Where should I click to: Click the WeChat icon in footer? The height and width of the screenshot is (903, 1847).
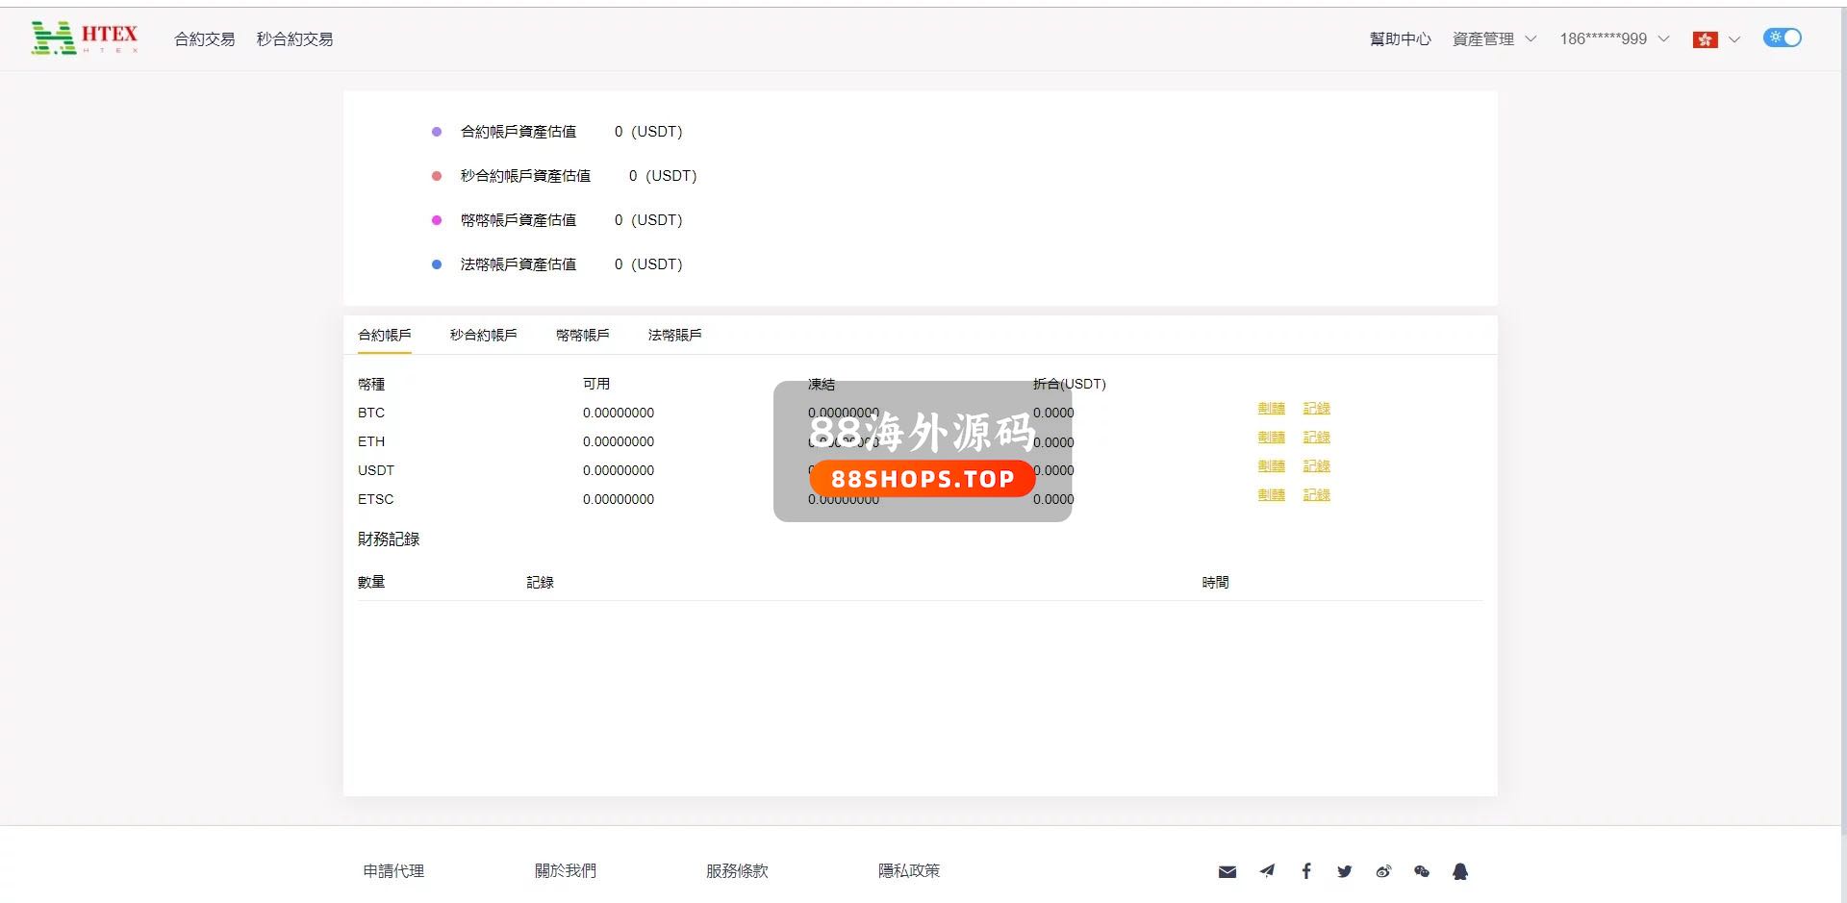1421,871
